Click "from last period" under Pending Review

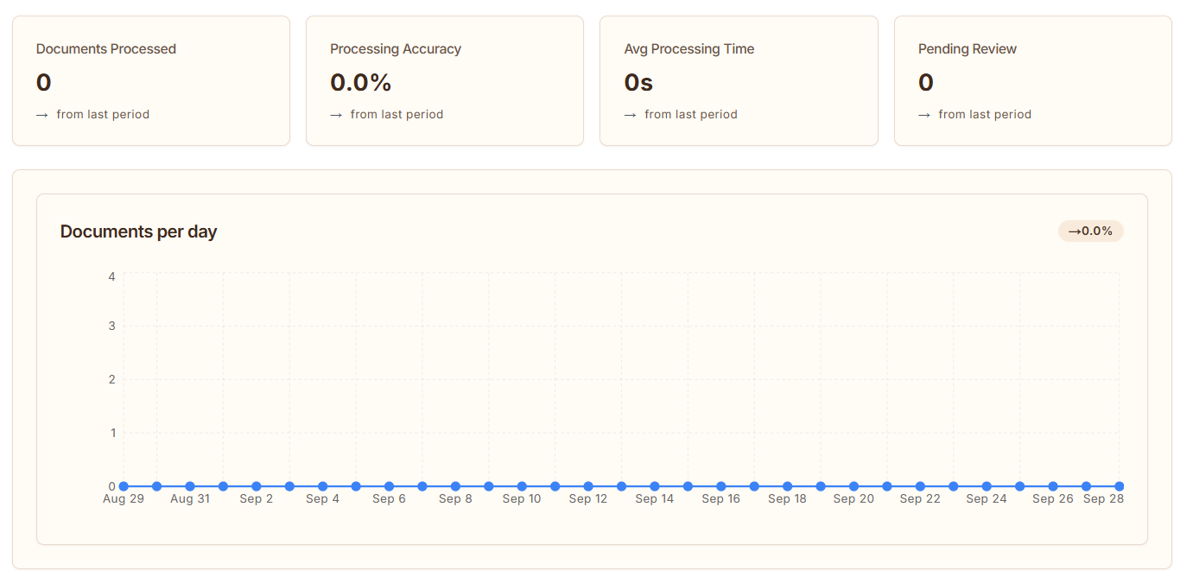(985, 115)
